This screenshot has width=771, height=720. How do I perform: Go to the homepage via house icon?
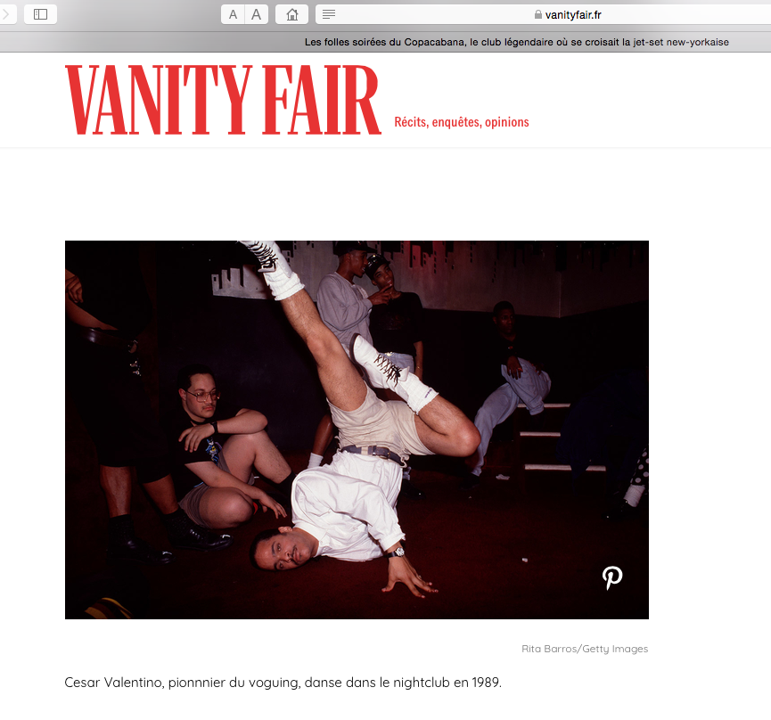292,14
